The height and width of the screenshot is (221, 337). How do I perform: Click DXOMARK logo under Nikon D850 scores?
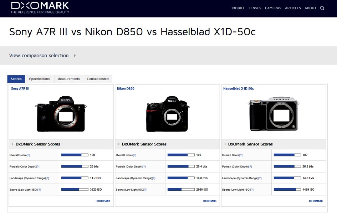pyautogui.click(x=210, y=201)
